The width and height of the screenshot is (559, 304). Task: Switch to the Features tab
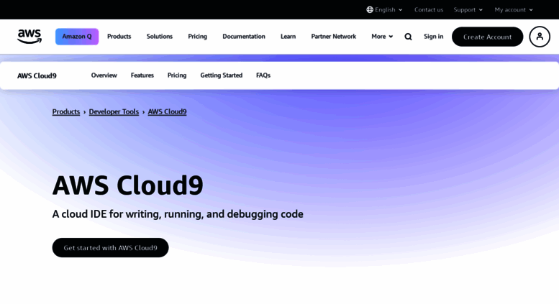point(142,75)
